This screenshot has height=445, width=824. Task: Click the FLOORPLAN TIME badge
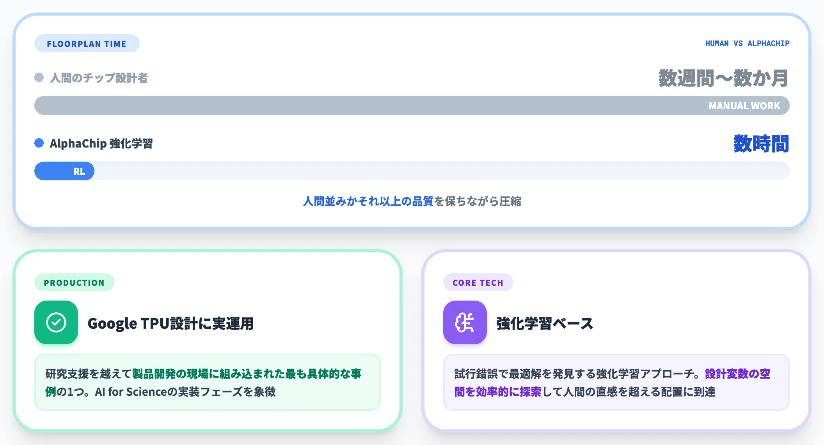[x=87, y=43]
